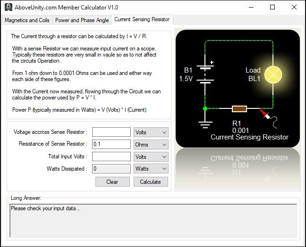The height and width of the screenshot is (247, 306).
Task: Click the AboveUnity app icon in title bar
Action: (x=8, y=7)
